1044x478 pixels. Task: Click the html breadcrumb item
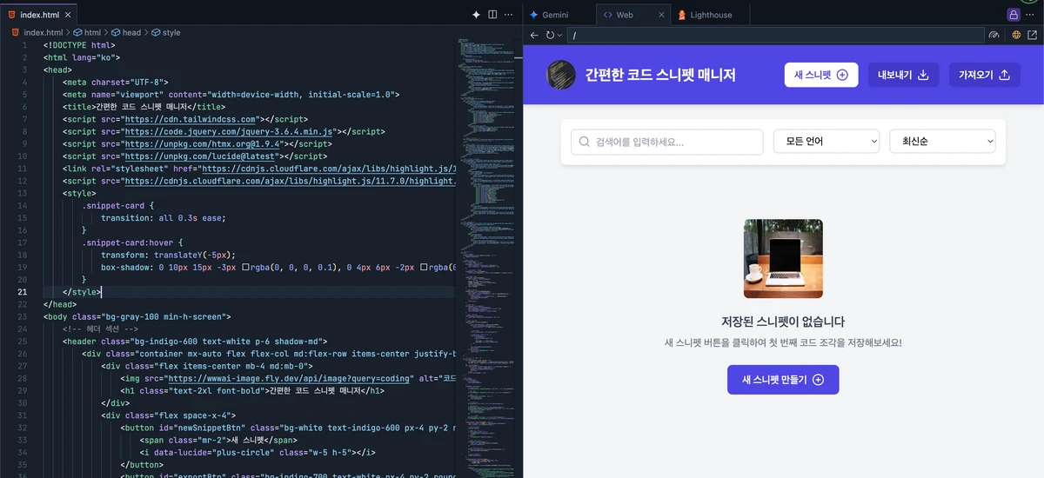point(86,32)
